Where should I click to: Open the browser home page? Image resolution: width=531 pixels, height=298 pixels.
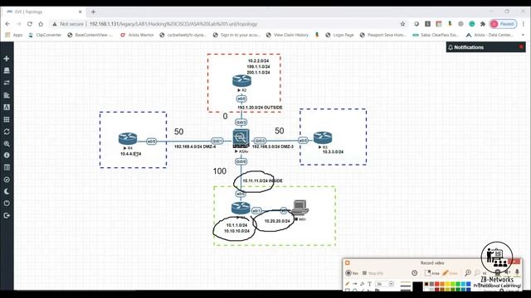point(41,24)
